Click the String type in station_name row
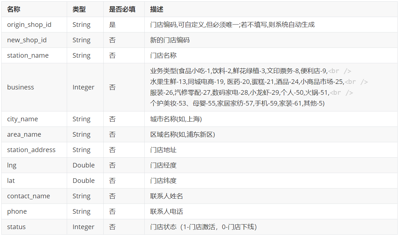400x236 pixels. coord(82,55)
